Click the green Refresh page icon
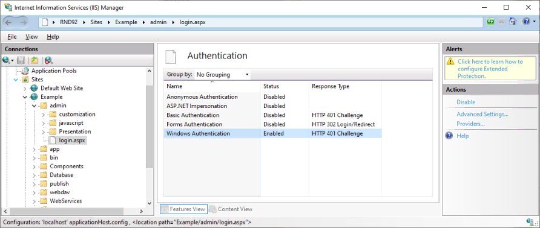The width and height of the screenshot is (540, 228). (x=490, y=22)
